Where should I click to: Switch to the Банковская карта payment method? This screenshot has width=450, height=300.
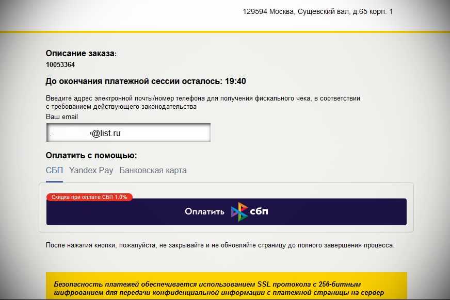[153, 170]
